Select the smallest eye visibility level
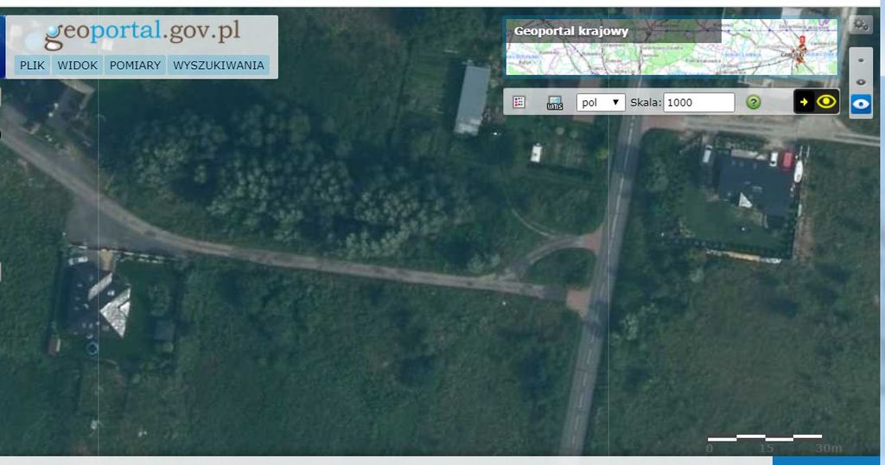885x465 pixels. click(861, 61)
